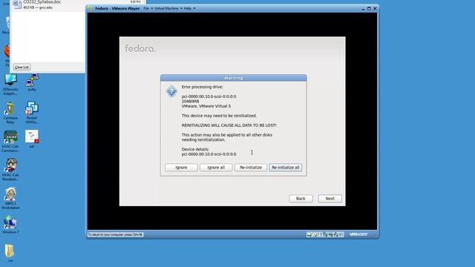Click the Clear List button

tap(22, 67)
